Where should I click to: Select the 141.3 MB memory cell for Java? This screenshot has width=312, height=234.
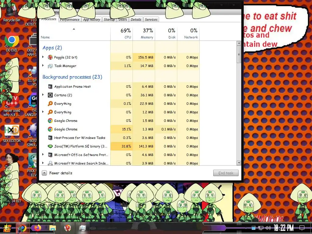(144, 146)
